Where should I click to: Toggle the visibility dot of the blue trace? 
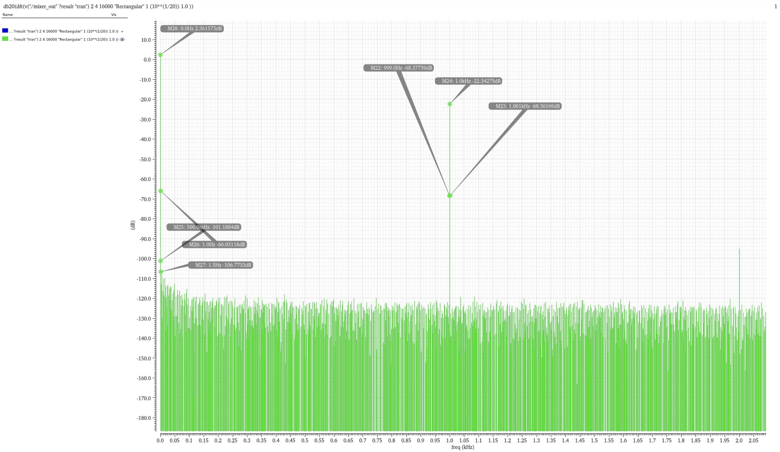(122, 31)
